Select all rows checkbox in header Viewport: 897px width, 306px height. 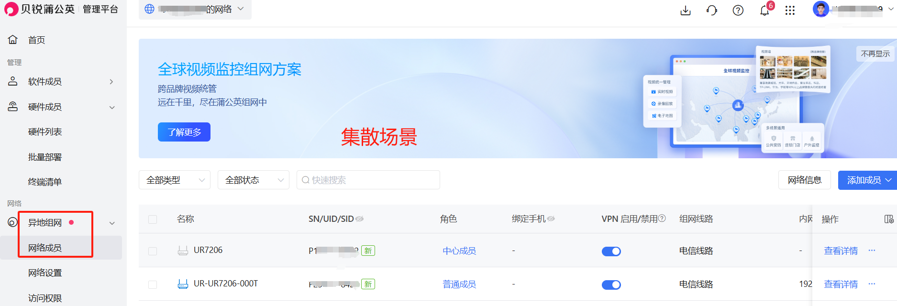[153, 219]
